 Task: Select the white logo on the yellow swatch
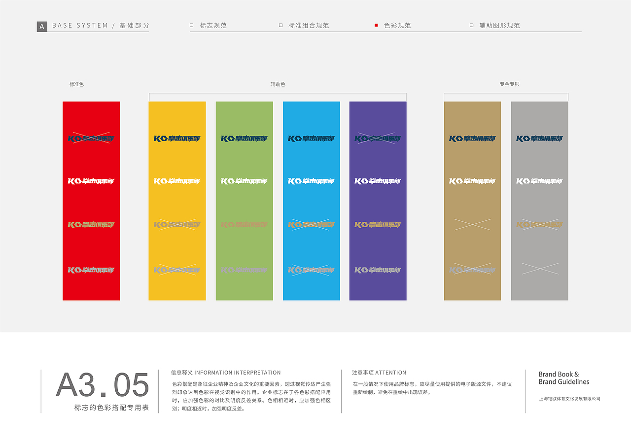pos(177,181)
